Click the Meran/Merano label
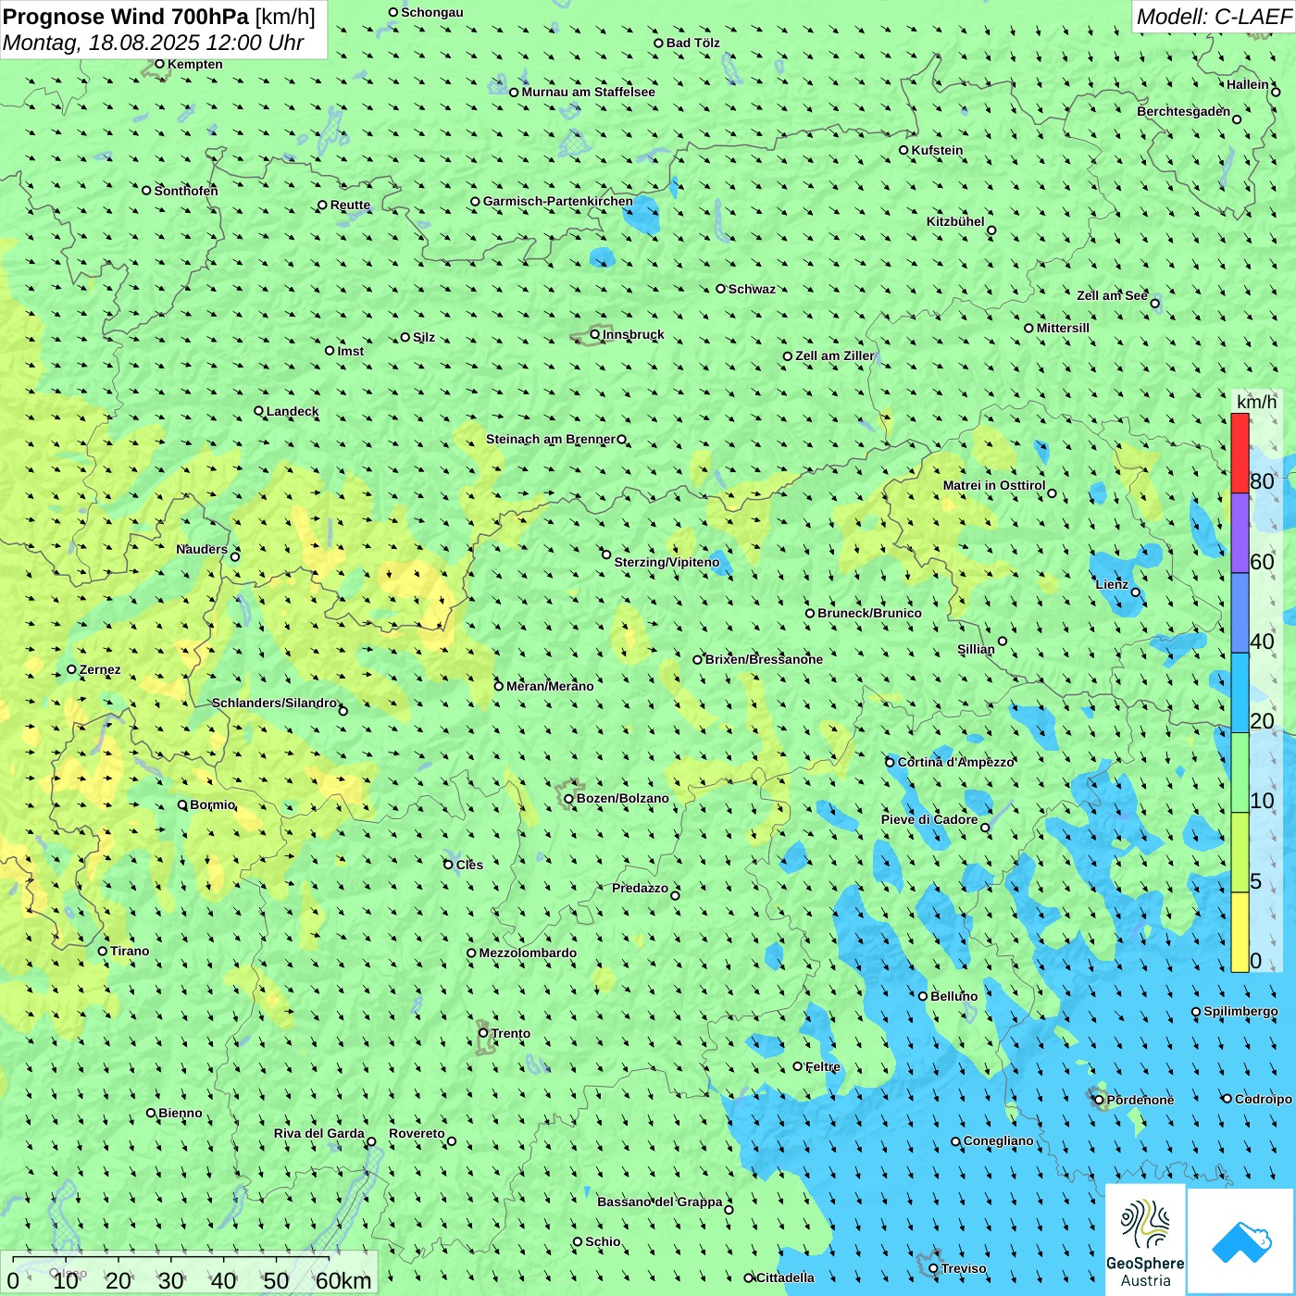The image size is (1296, 1296). pos(550,686)
